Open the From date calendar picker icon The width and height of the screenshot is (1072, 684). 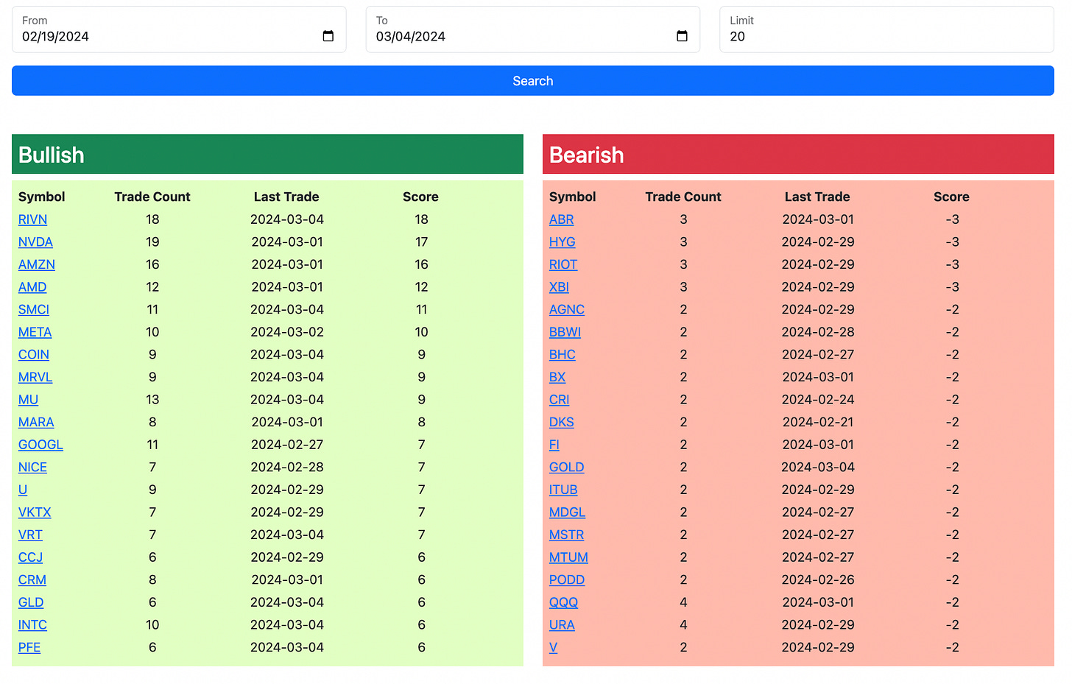pyautogui.click(x=328, y=36)
